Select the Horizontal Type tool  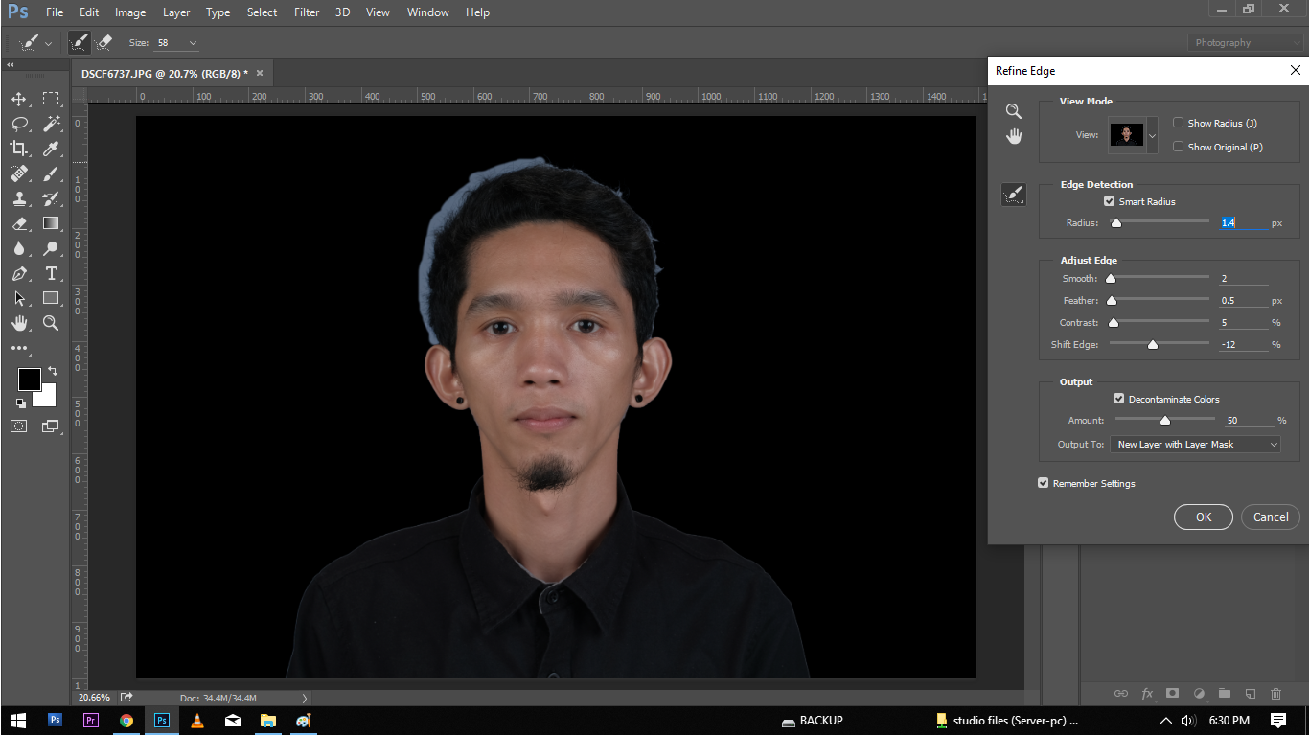[x=51, y=273]
